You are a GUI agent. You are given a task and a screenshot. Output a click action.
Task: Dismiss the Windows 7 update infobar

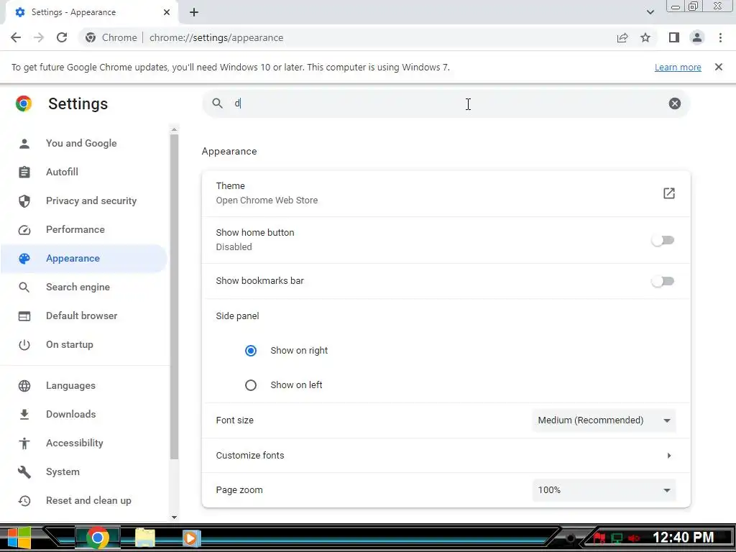(x=719, y=67)
